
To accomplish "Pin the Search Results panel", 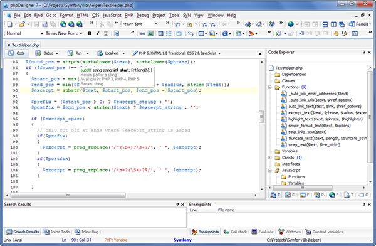I will click(x=177, y=204).
